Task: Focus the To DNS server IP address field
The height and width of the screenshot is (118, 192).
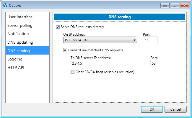Action: coord(107,63)
